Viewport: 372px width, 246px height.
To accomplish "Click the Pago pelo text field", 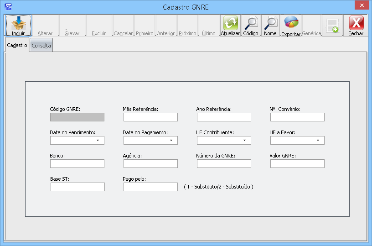I will [x=150, y=187].
